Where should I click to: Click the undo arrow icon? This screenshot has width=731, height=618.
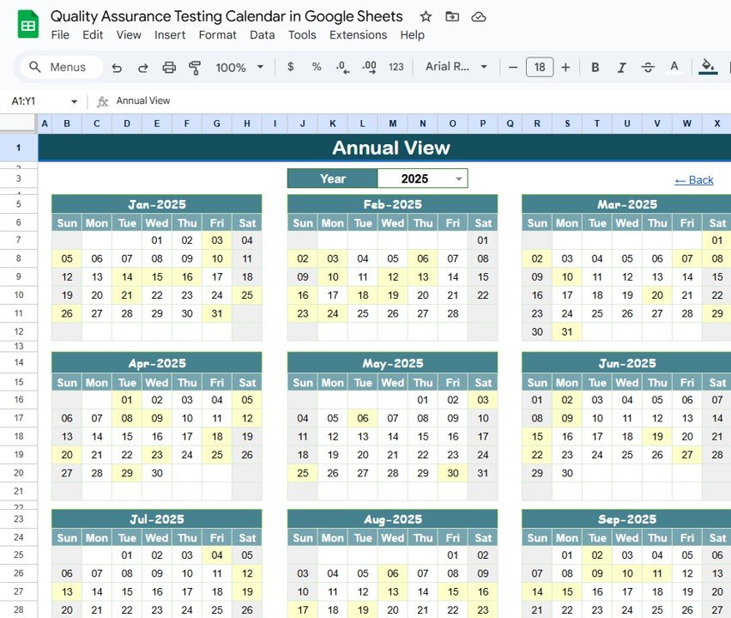point(117,67)
